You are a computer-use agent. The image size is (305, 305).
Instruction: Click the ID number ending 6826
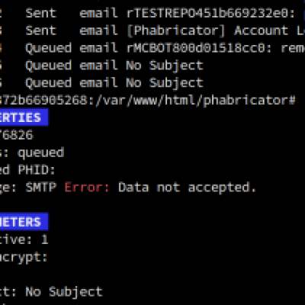(17, 135)
